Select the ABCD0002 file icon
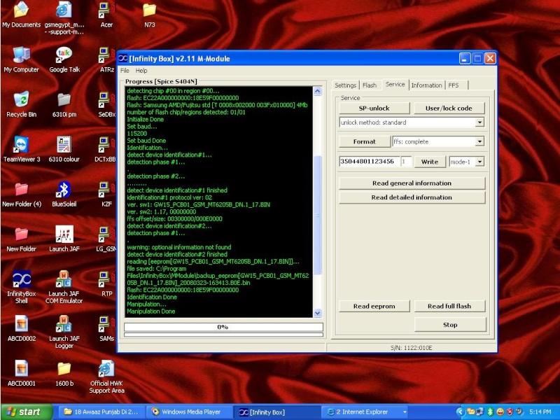The image size is (560, 420). click(x=22, y=328)
